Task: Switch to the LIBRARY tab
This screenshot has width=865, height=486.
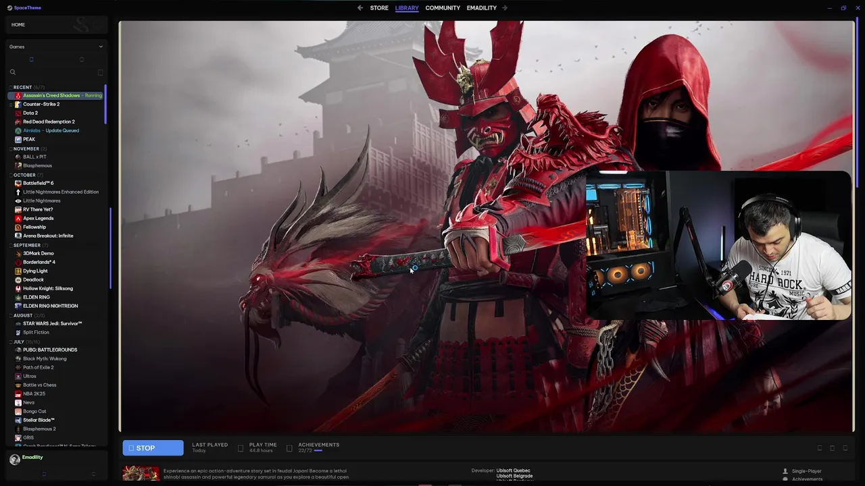Action: pyautogui.click(x=407, y=8)
